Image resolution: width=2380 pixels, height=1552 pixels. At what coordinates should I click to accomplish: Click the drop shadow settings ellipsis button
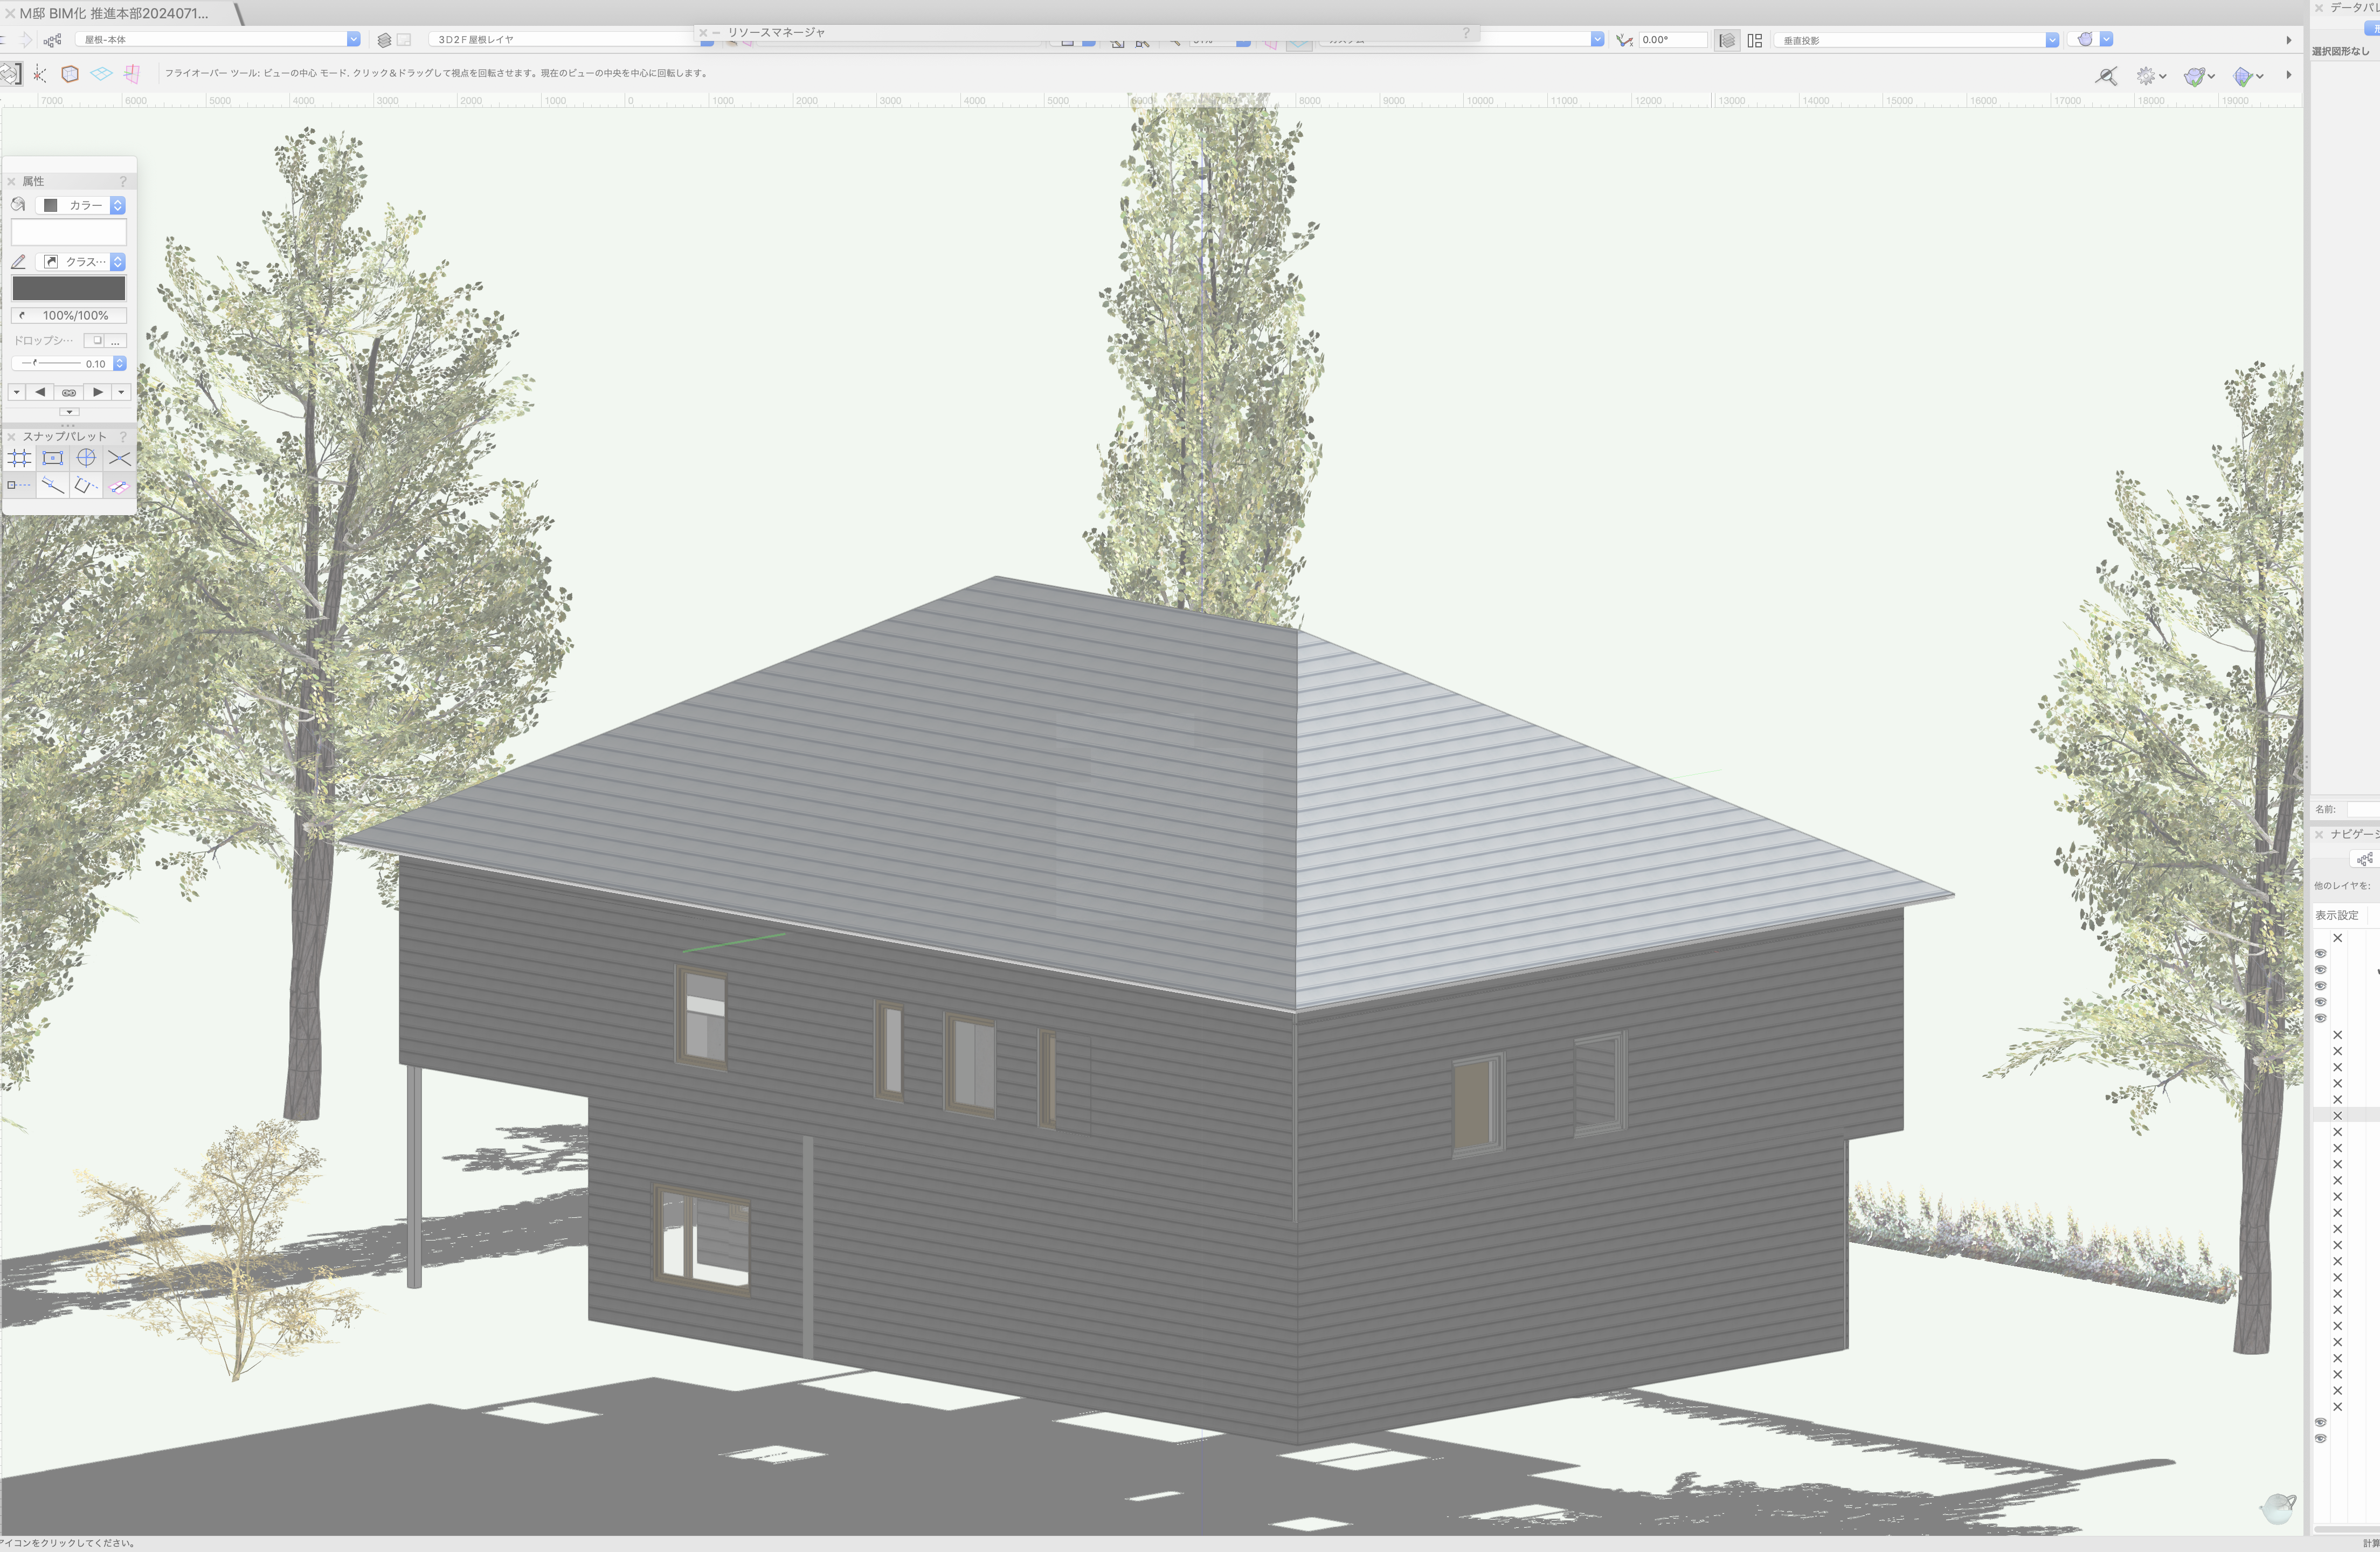[x=116, y=340]
